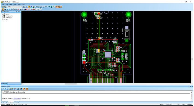Click the binoculars Find icon
194x106 pixels.
click(x=21, y=89)
